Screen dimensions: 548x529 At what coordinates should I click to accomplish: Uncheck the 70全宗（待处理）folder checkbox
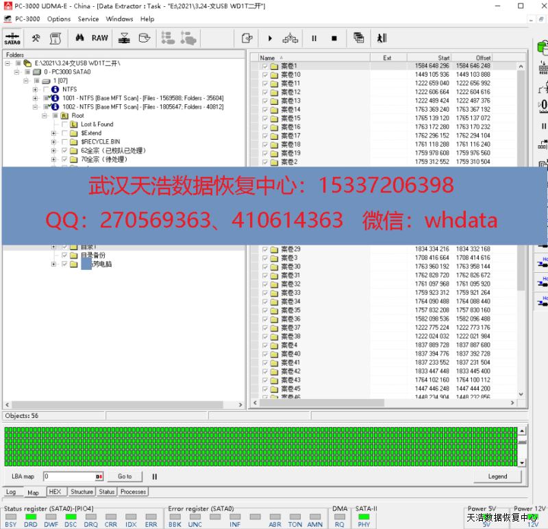[64, 160]
